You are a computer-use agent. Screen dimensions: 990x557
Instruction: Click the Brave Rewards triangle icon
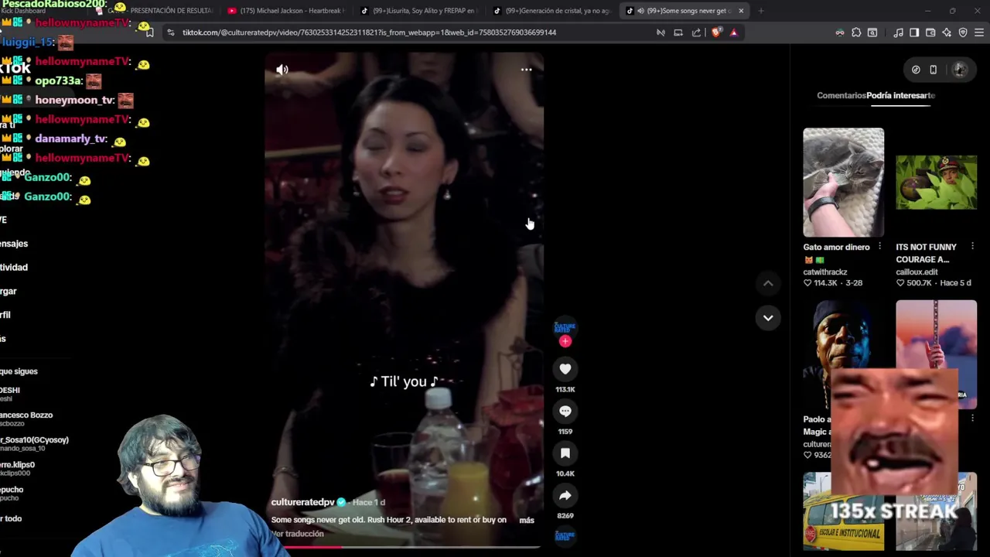coord(733,32)
